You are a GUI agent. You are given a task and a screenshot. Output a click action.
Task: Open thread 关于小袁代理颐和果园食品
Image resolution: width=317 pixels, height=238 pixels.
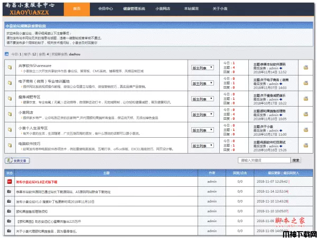46,231
